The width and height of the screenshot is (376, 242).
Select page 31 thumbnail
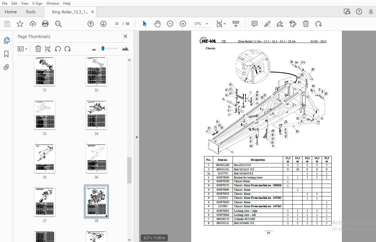coord(45,71)
